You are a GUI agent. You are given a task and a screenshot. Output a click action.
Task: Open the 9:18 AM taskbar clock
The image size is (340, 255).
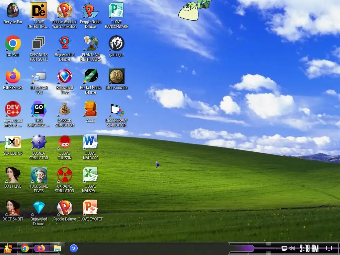pyautogui.click(x=309, y=248)
